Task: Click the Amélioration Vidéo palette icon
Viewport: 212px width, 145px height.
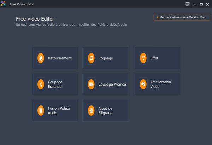Action: (x=143, y=84)
